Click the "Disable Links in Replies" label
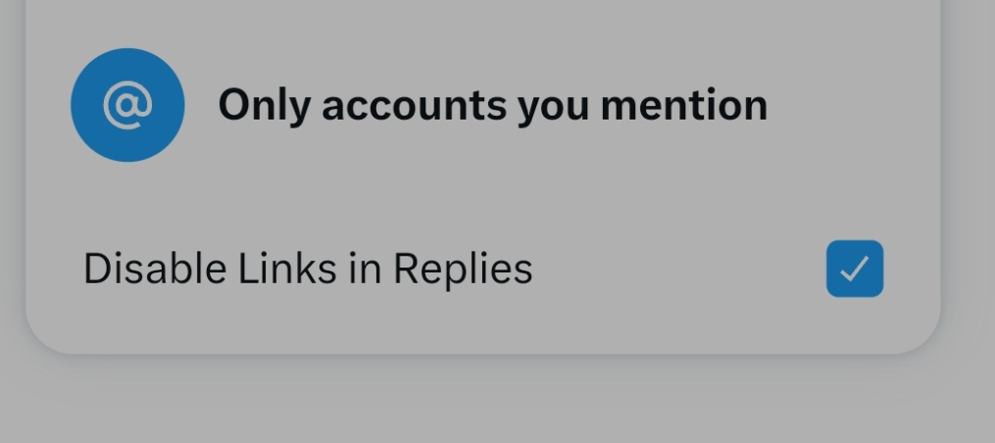Image resolution: width=995 pixels, height=443 pixels. click(308, 269)
